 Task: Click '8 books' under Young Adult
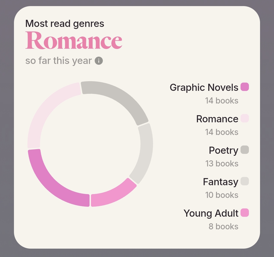pyautogui.click(x=223, y=226)
